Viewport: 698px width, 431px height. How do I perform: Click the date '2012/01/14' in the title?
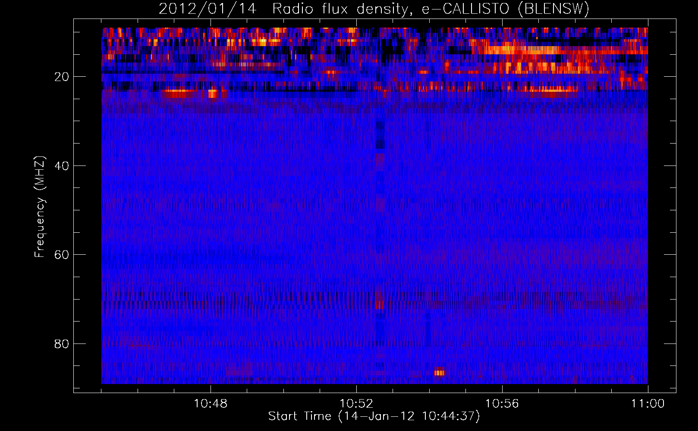(x=208, y=9)
